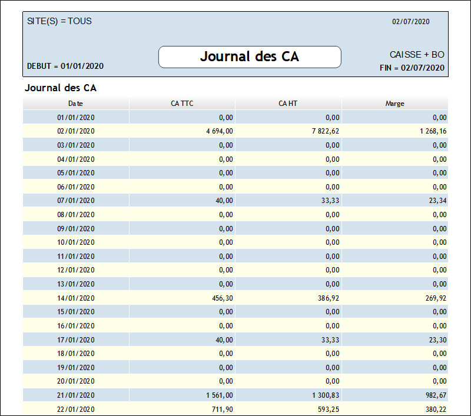This screenshot has height=416, width=471.
Task: Click the Date column header
Action: [x=75, y=104]
